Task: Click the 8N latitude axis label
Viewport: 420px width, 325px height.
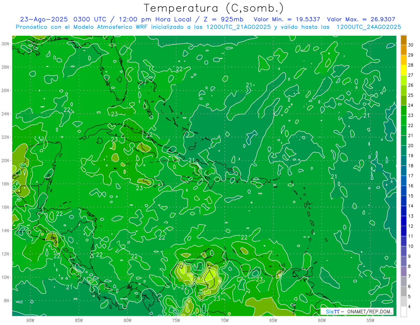Action: (7, 300)
